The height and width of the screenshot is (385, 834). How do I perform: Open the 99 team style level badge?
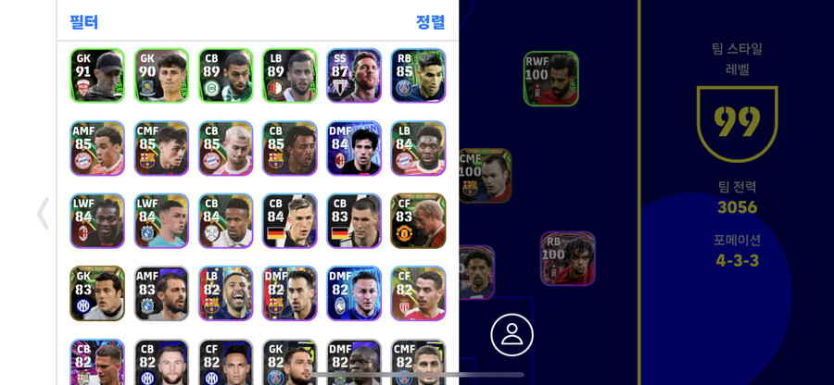click(738, 124)
